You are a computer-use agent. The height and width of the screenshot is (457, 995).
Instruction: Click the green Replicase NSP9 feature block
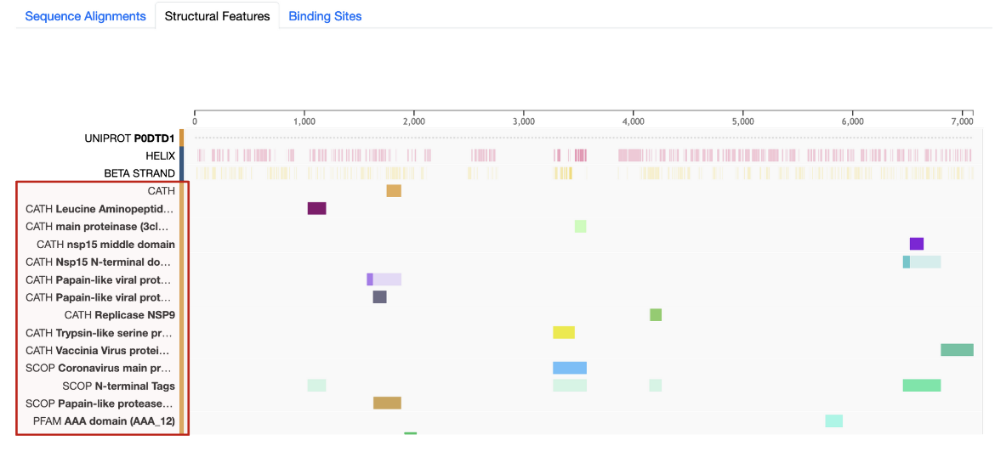click(x=656, y=315)
